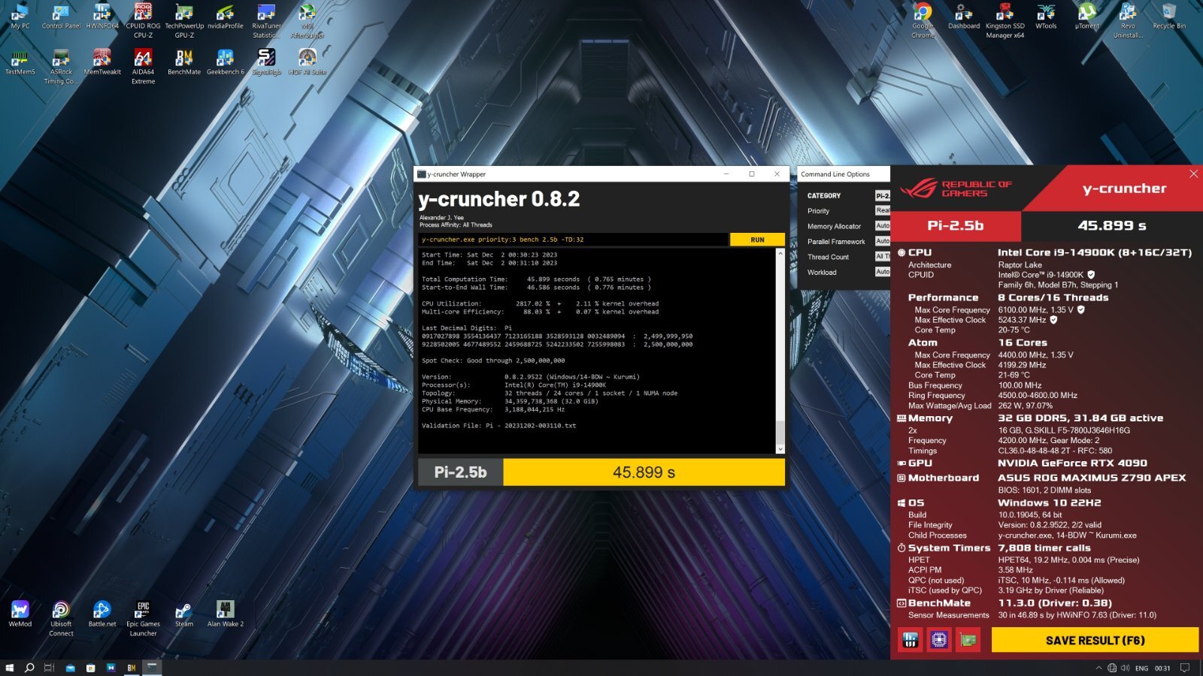
Task: Click the console output scrollbar up arrow
Action: tap(780, 254)
